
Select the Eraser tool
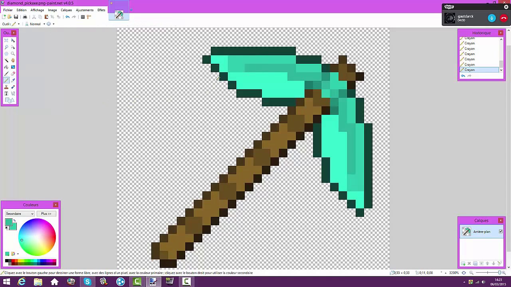coord(13,73)
